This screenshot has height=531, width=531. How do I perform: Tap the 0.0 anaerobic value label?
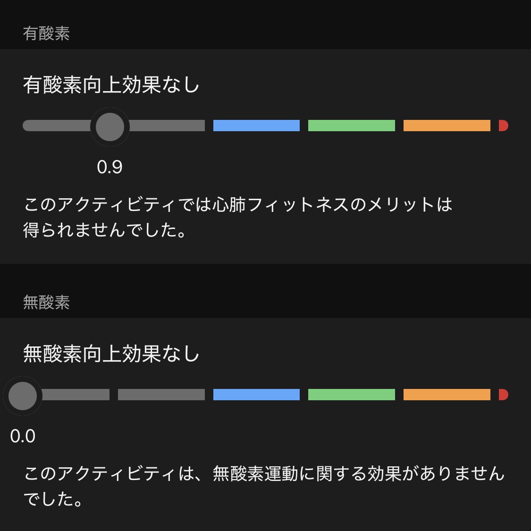tap(23, 436)
